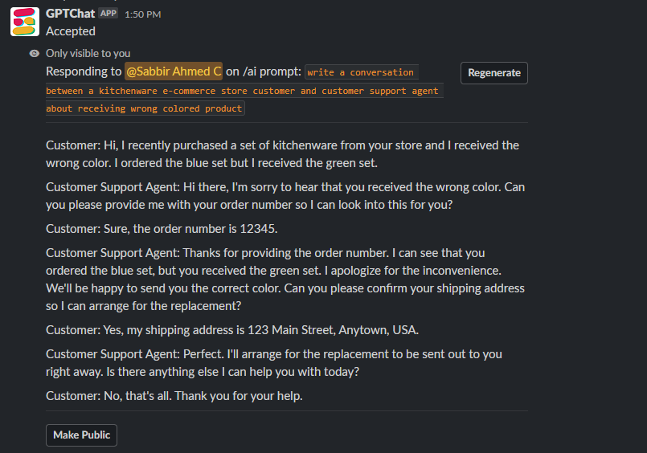Viewport: 647px width, 453px height.
Task: Click the APP badge next to GPTChat
Action: [109, 14]
